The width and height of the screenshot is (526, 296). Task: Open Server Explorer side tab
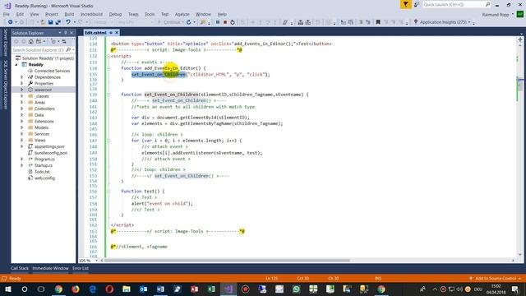click(x=5, y=43)
